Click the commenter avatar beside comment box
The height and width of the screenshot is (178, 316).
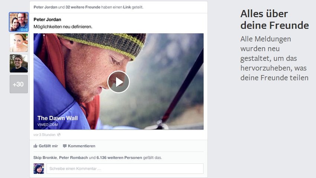pos(39,169)
